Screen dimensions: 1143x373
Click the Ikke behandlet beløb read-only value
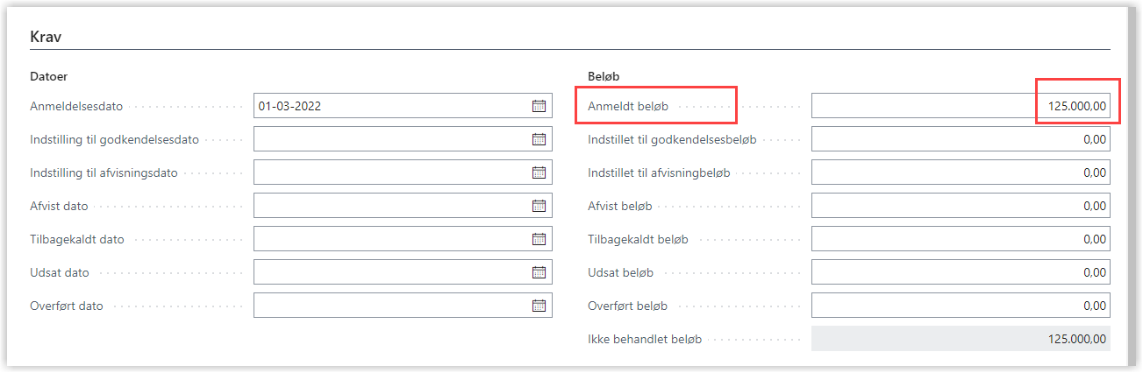click(960, 339)
